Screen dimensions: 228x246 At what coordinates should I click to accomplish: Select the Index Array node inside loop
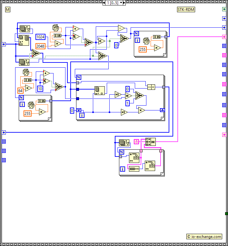point(100,90)
